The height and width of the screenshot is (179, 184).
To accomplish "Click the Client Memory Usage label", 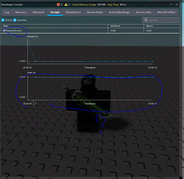I will point(84,5).
